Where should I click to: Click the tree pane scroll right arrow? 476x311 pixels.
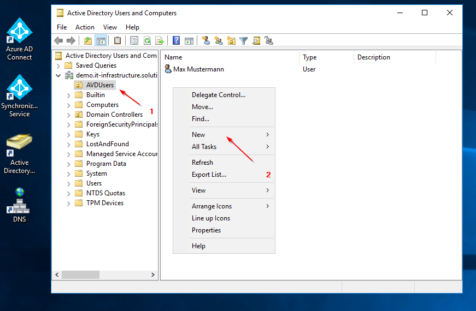152,274
